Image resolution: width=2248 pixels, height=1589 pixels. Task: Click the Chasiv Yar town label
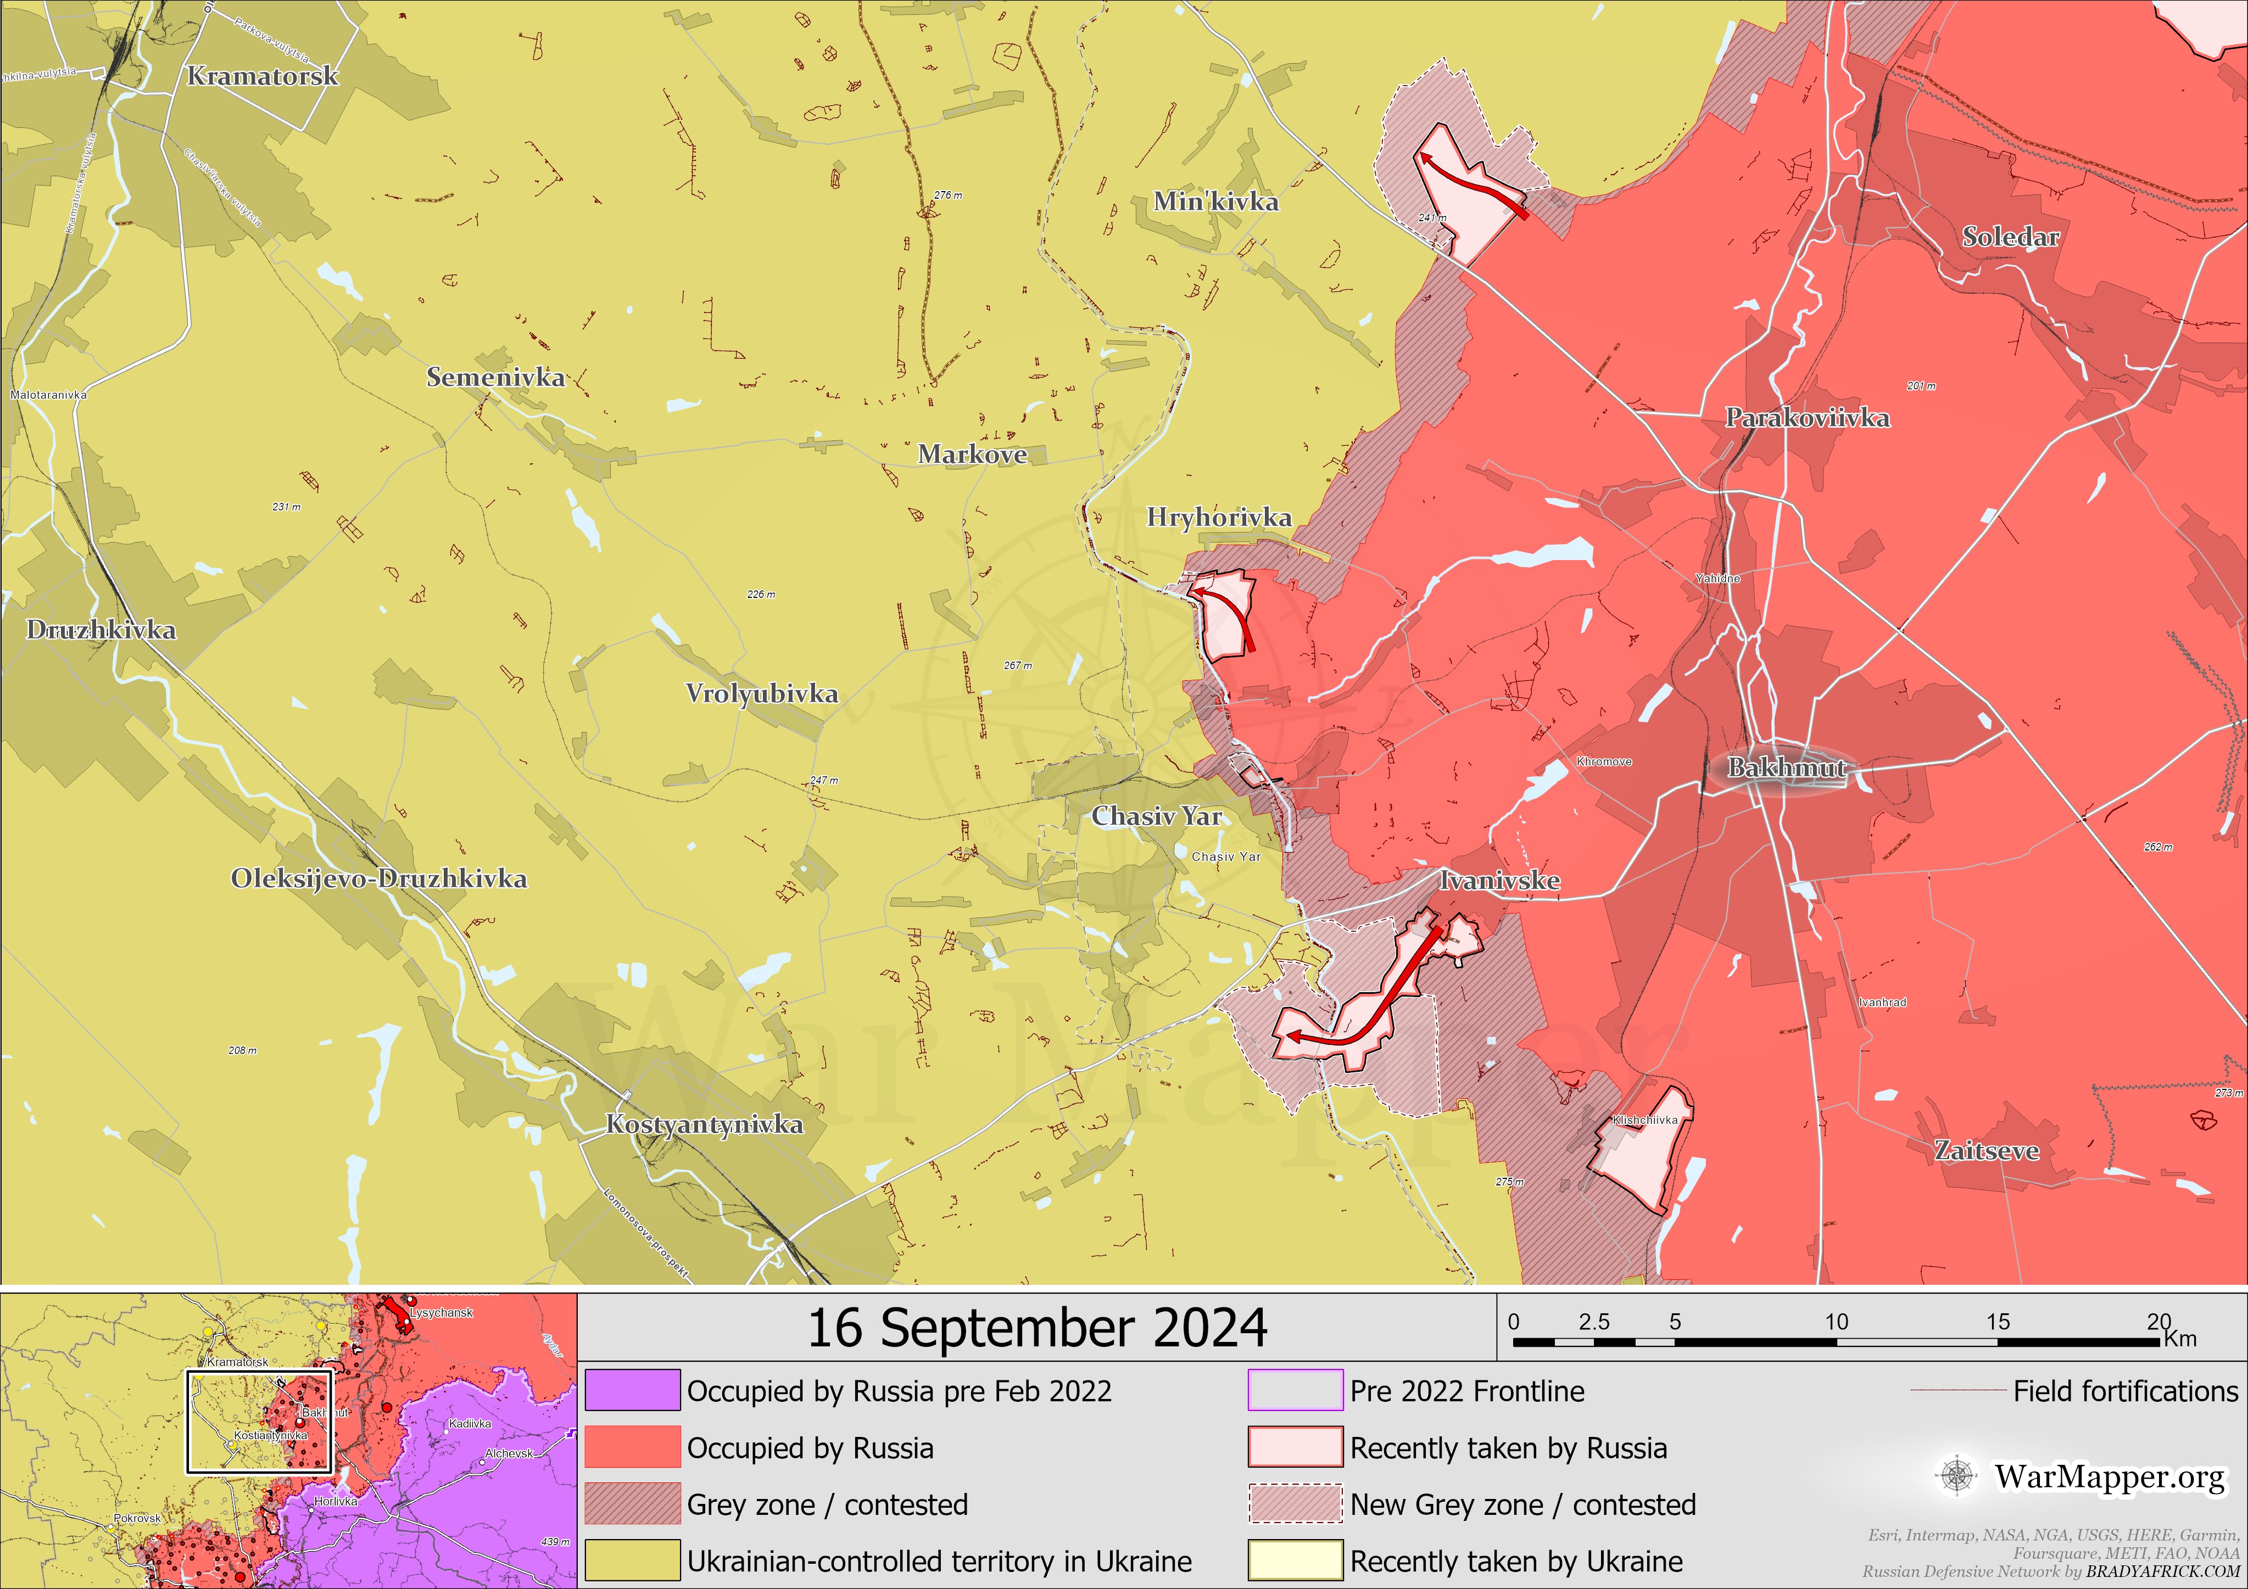[1156, 816]
